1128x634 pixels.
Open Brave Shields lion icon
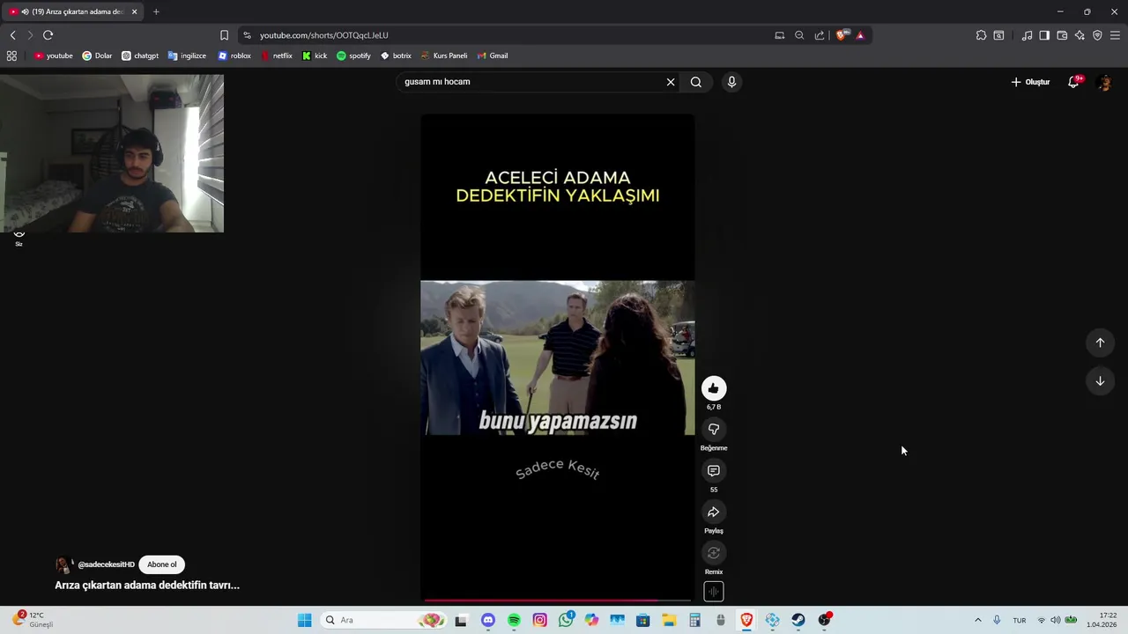[x=842, y=35]
